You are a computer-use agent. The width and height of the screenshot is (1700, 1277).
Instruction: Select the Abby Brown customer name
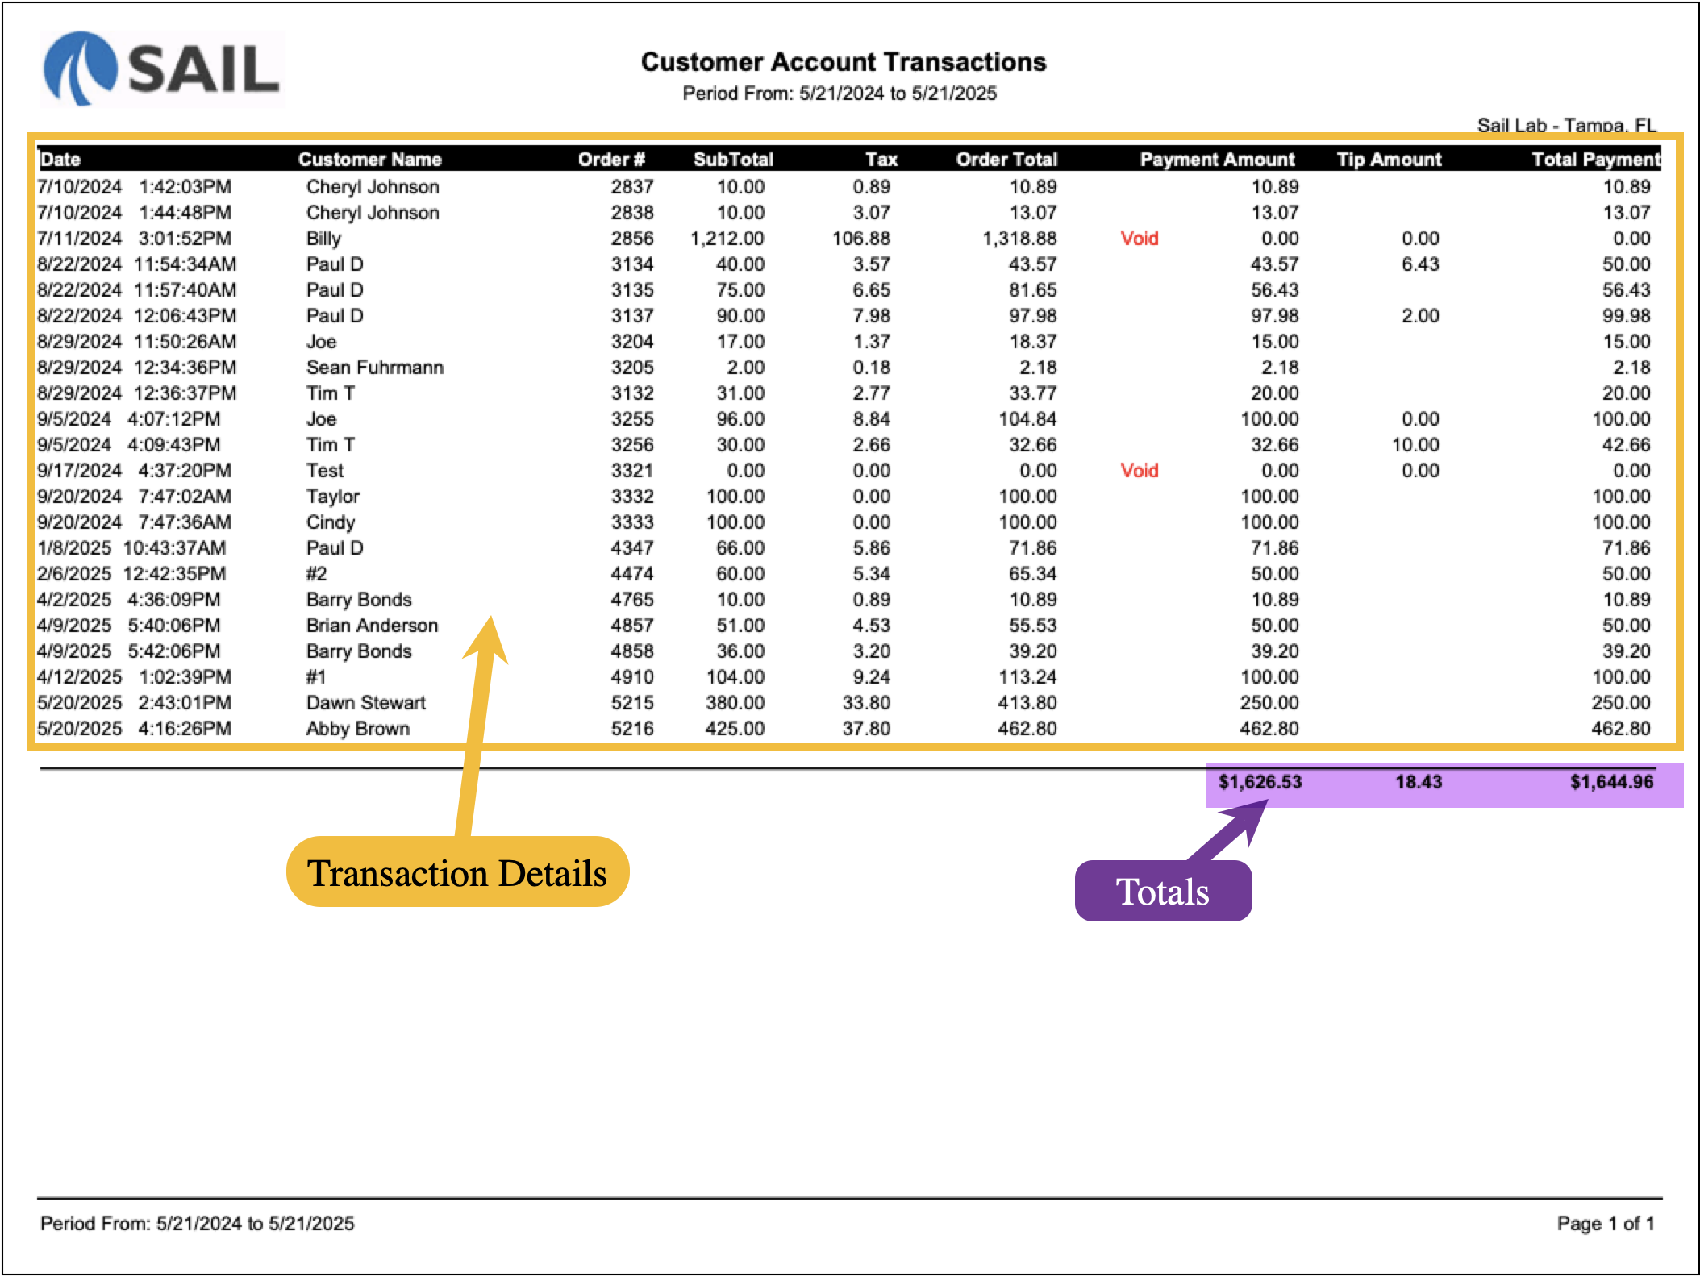pyautogui.click(x=357, y=729)
